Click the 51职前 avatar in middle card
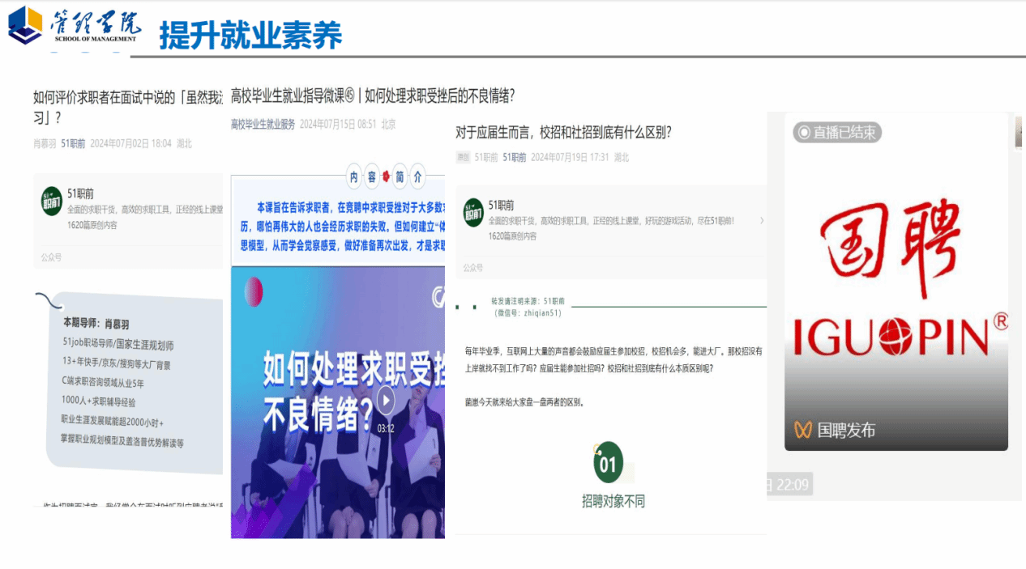 [473, 213]
